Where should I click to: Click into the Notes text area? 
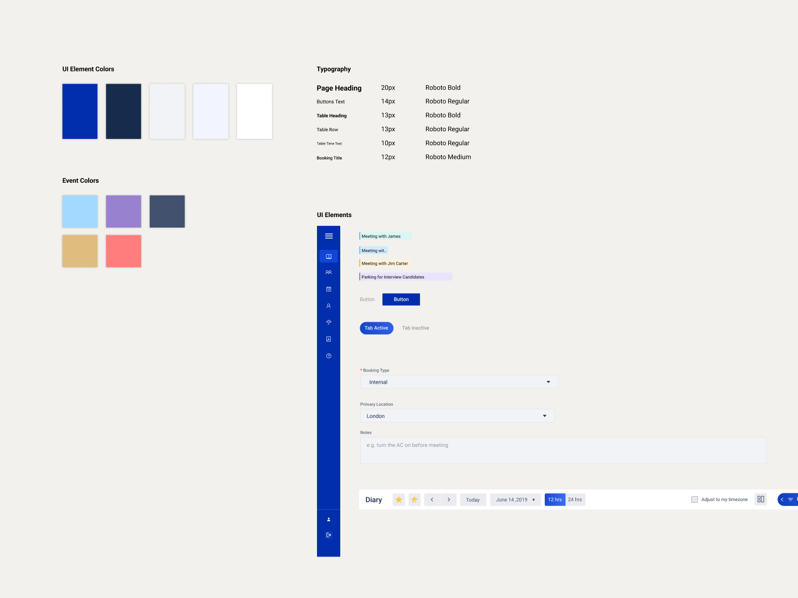point(563,451)
